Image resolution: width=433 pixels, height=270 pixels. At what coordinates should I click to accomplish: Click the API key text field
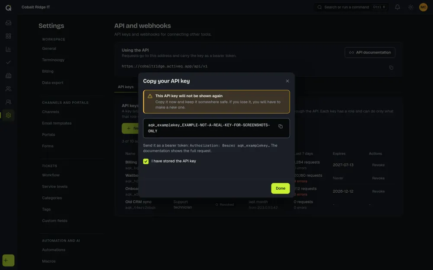click(216, 128)
